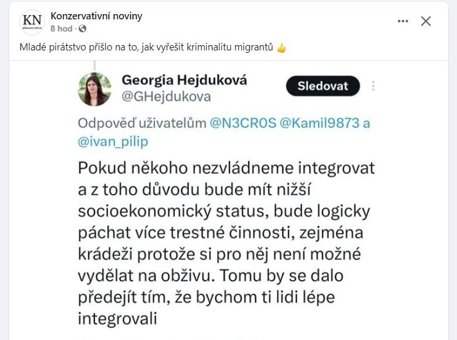Open the post options three-dot menu
457x340 pixels.
point(402,21)
